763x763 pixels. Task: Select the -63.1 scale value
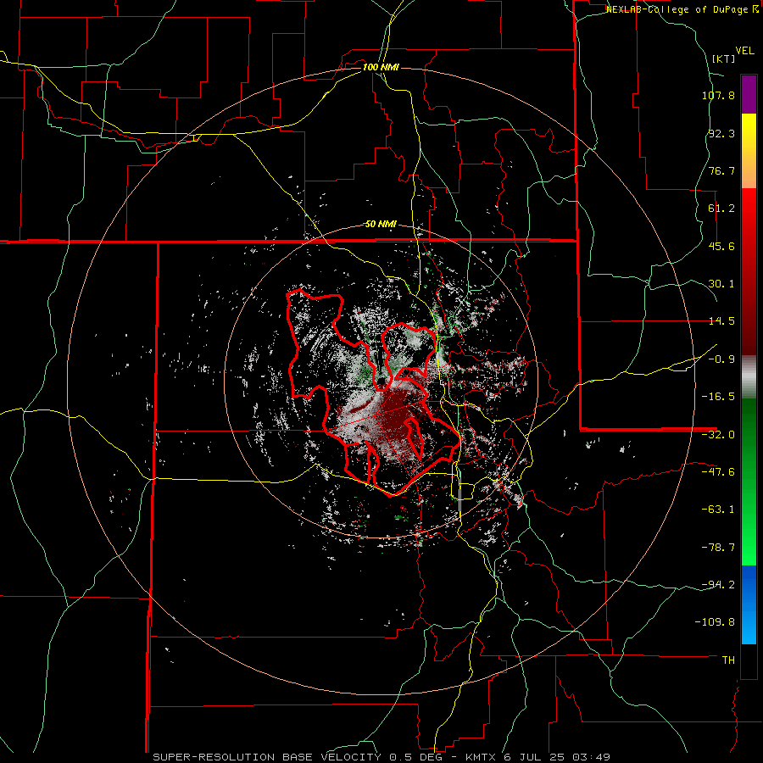718,510
